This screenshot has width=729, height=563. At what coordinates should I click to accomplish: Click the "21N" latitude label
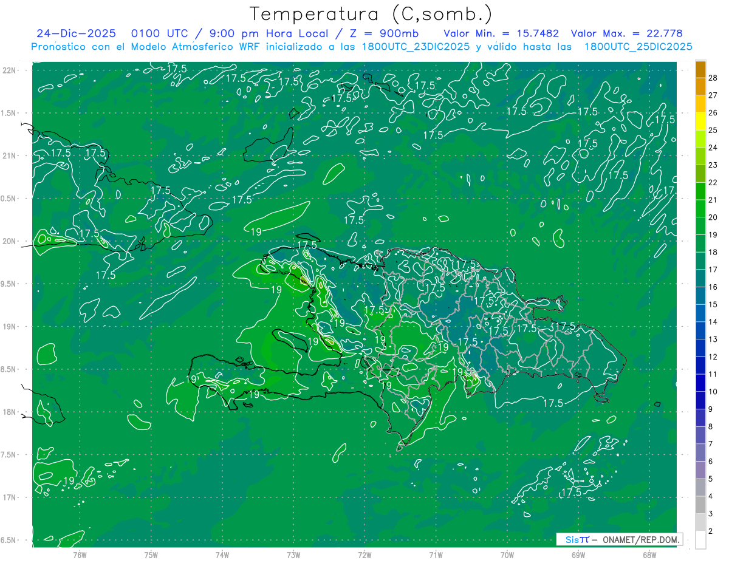9,155
